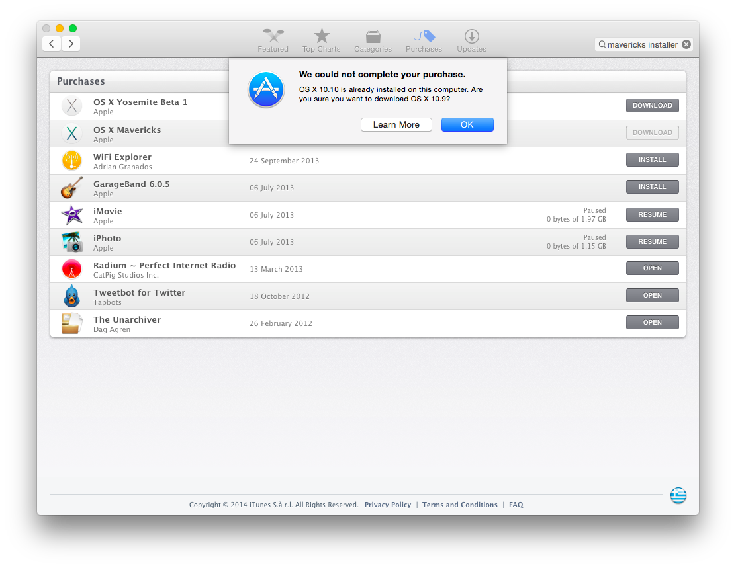Click the OS X Mavericks icon
736x568 pixels.
pos(72,134)
